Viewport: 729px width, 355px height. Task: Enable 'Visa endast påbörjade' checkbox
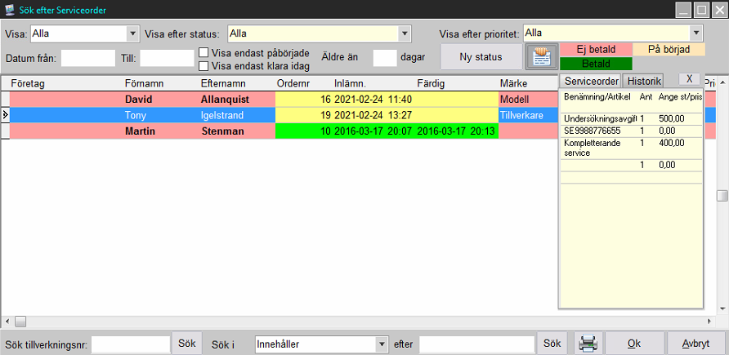point(204,53)
